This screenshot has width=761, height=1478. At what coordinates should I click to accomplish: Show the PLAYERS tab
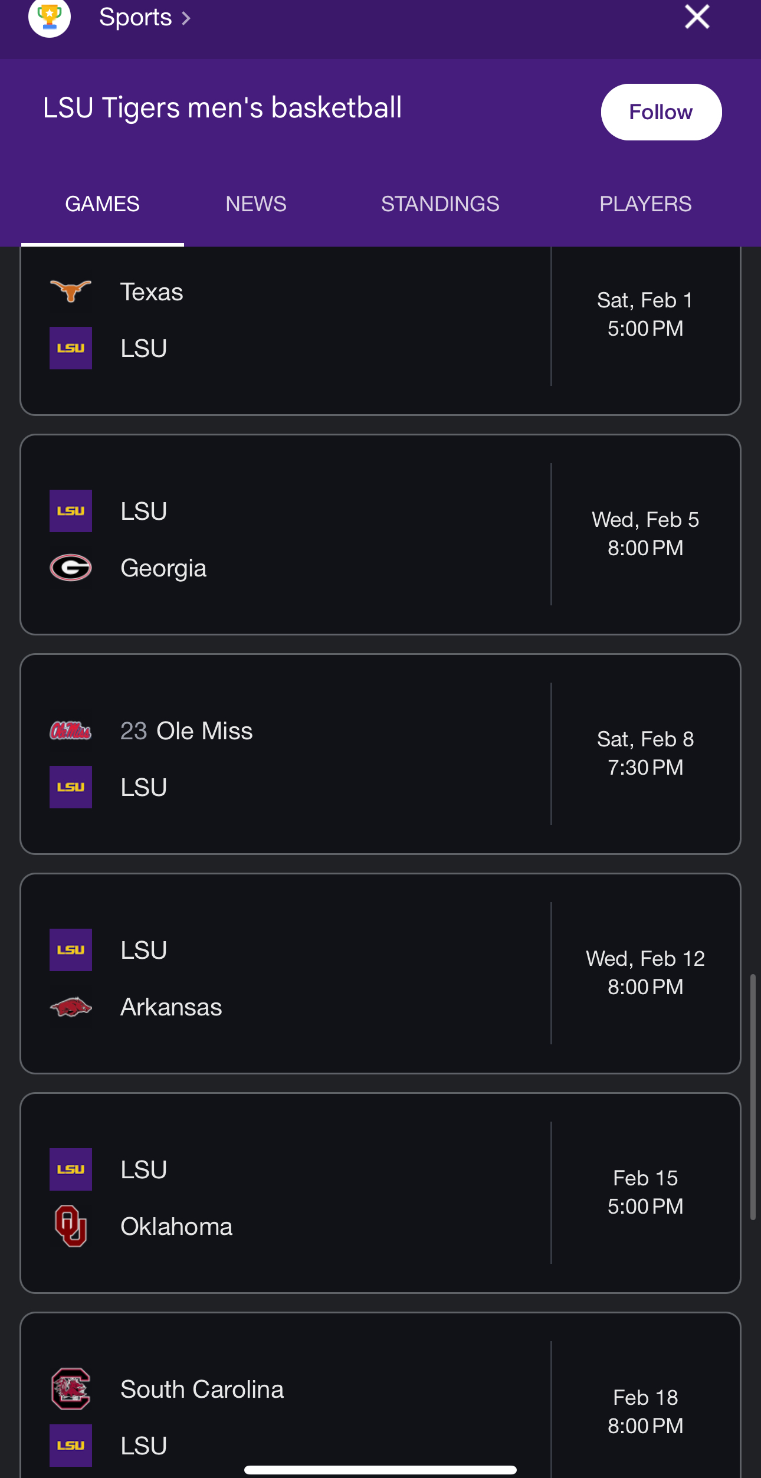(645, 204)
